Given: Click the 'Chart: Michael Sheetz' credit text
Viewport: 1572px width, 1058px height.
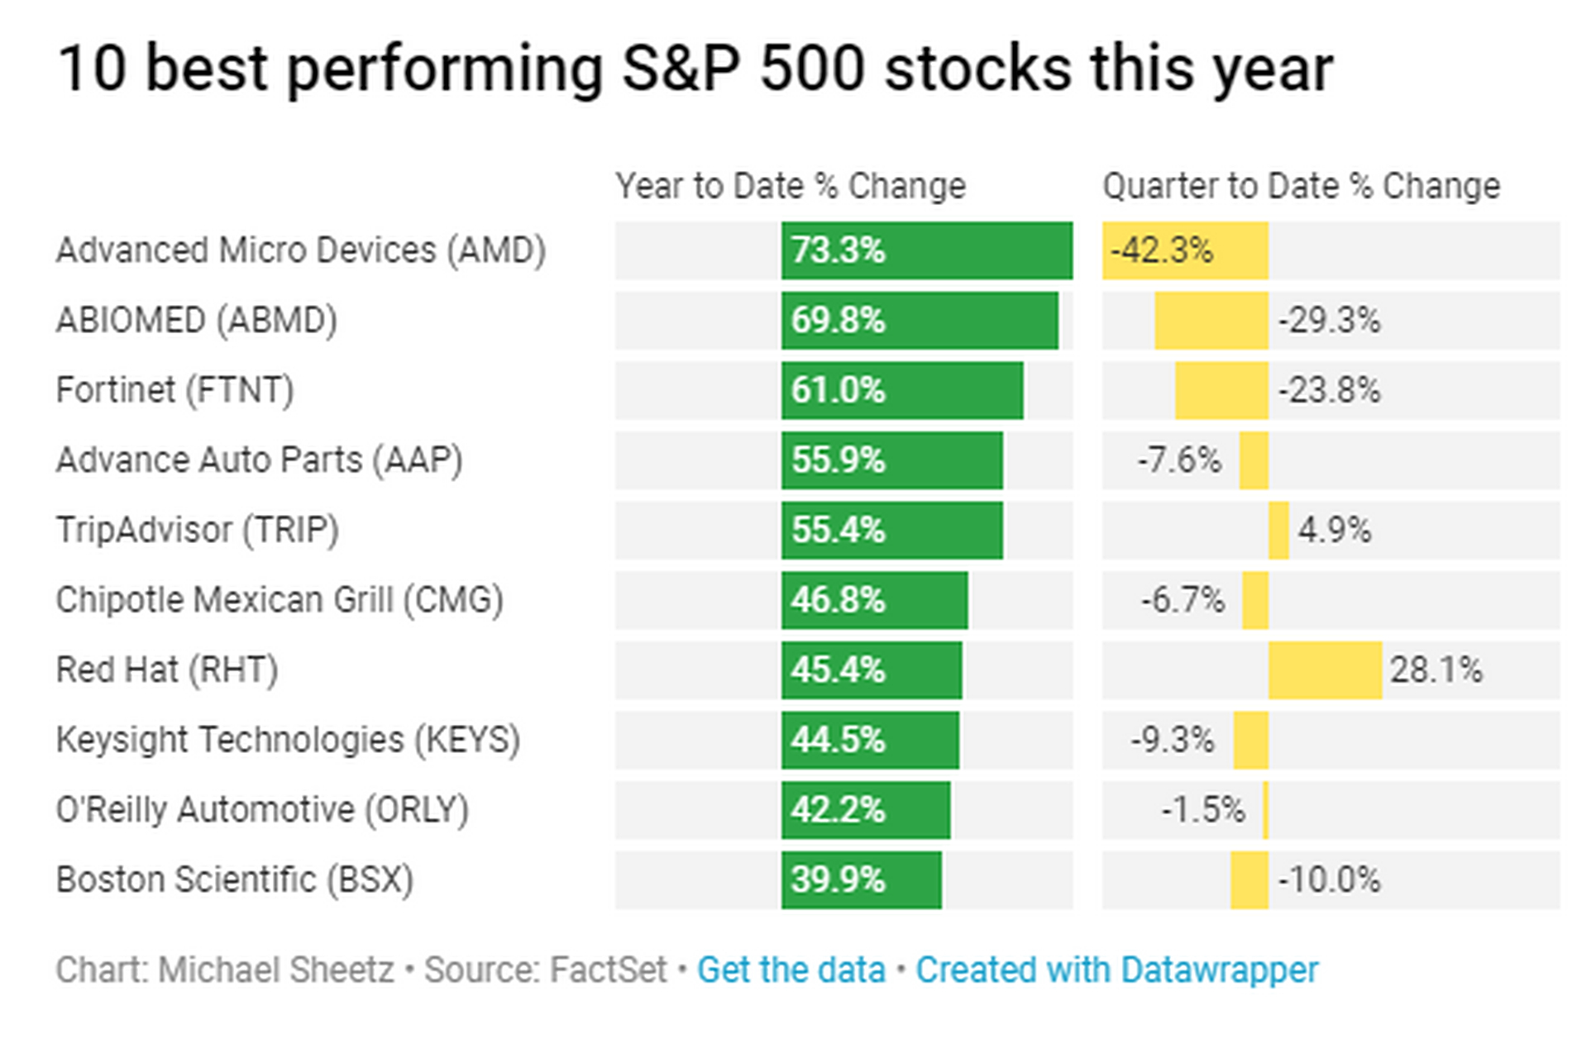Looking at the screenshot, I should click(x=225, y=970).
